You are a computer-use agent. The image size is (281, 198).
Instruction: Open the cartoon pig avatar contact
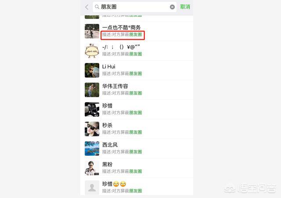(92, 51)
